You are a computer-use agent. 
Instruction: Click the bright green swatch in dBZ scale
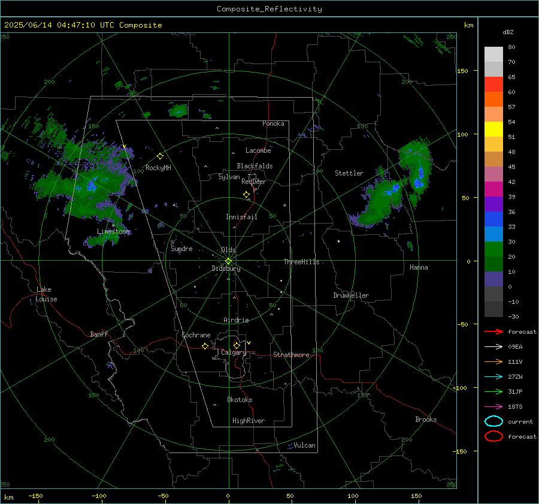pyautogui.click(x=493, y=249)
